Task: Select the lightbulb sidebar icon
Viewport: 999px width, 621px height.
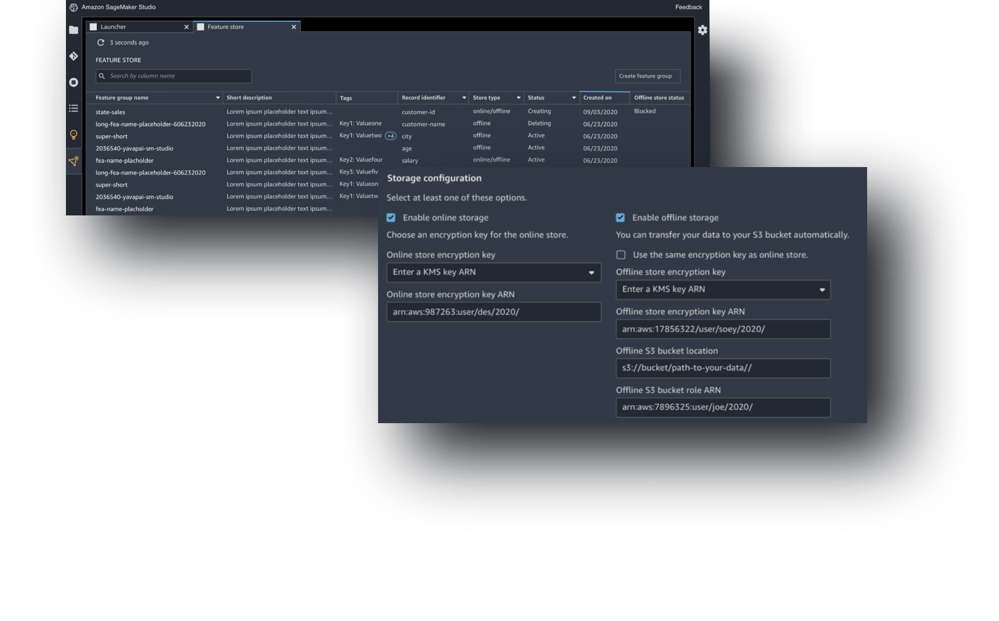Action: [73, 134]
